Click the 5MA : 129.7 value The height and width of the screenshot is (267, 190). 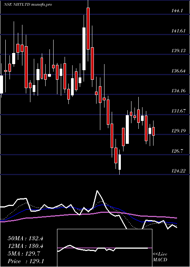[24, 254]
